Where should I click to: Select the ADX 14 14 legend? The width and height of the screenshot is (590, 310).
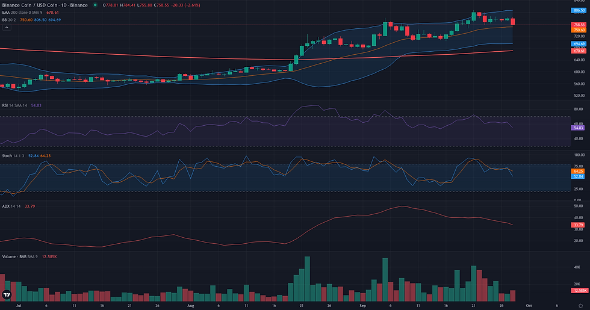pos(19,206)
